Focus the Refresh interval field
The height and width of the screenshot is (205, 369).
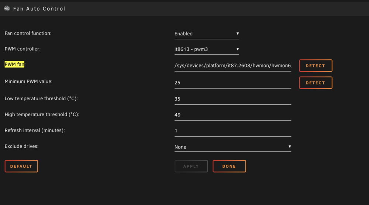click(233, 131)
